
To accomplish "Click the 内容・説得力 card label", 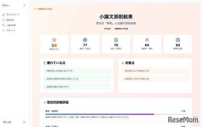I will (x=116, y=49).
